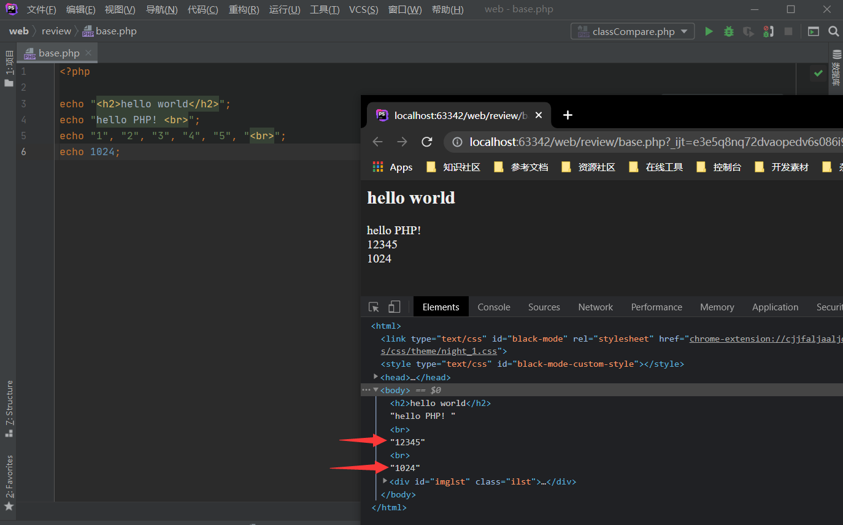Open a new browser tab with plus
This screenshot has height=525, width=843.
[568, 115]
